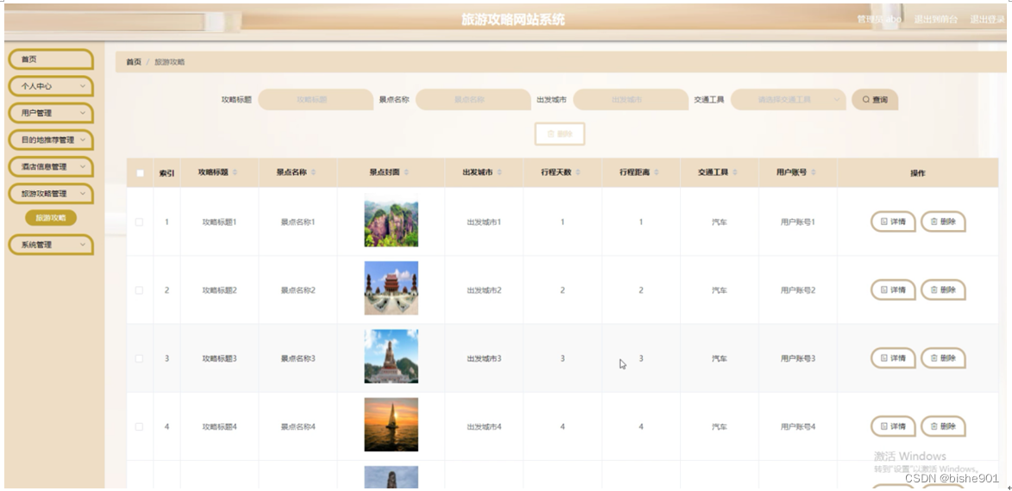Click detail icon for 攻略标题1 row

pos(884,221)
